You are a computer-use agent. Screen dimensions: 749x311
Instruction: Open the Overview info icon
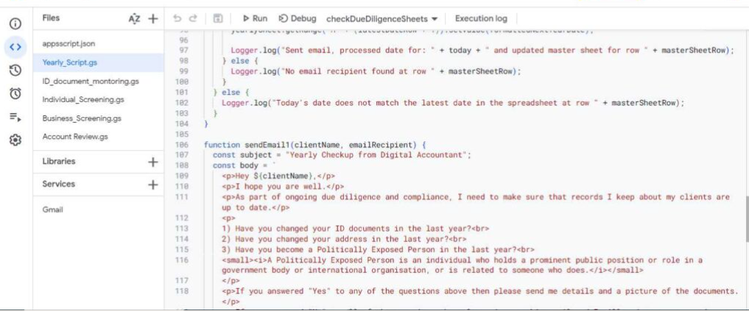pyautogui.click(x=15, y=24)
